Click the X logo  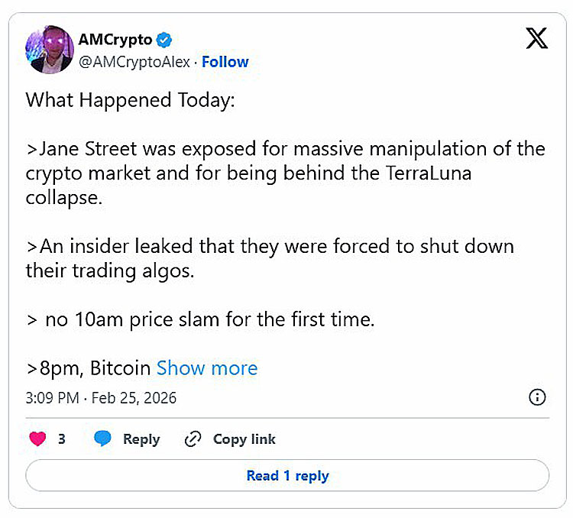click(x=537, y=40)
